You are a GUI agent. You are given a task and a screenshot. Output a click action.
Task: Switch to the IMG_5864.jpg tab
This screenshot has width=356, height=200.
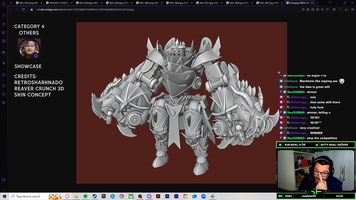click(179, 3)
